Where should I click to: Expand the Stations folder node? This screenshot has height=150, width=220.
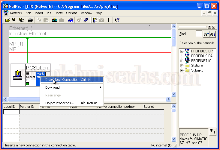[182, 66]
